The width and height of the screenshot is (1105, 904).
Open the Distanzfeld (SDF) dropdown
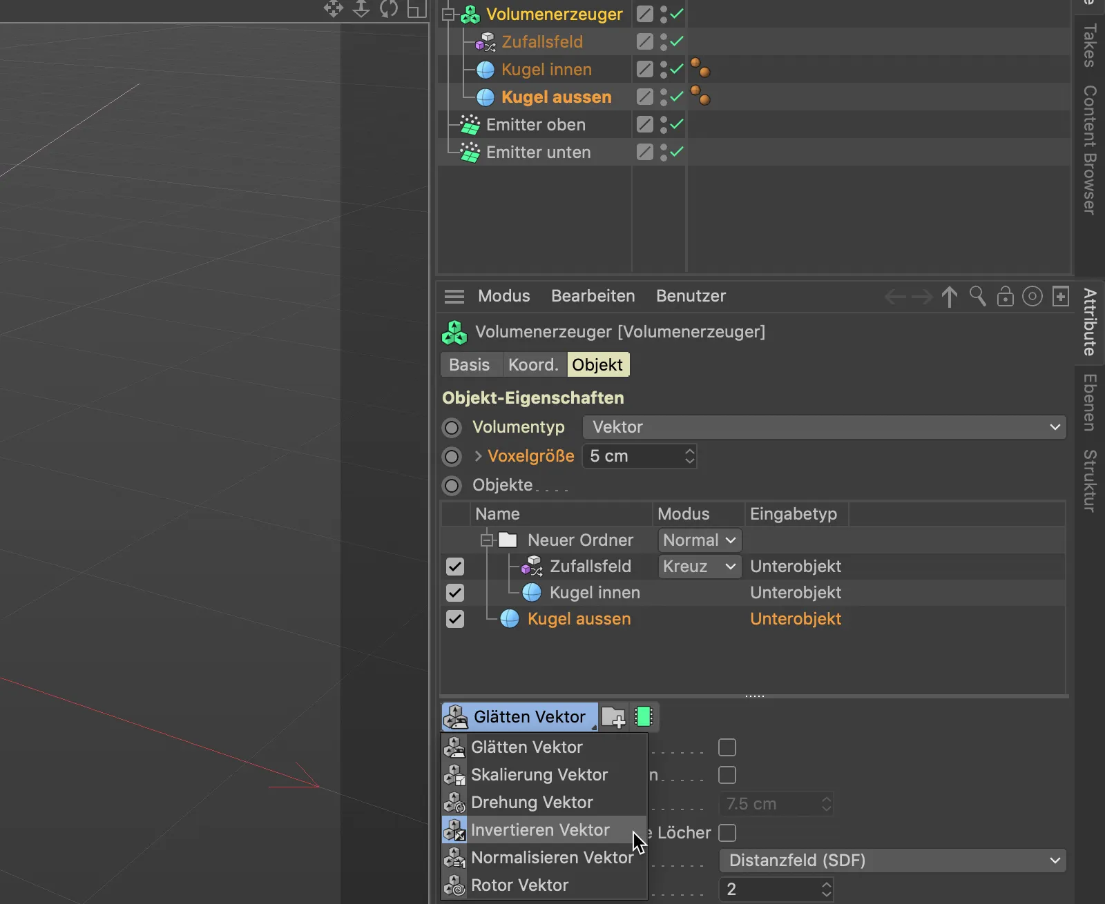point(893,861)
